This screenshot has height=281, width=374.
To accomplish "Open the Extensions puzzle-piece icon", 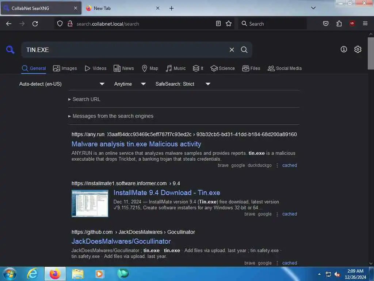I will coord(339,23).
